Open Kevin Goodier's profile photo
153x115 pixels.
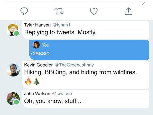point(13,70)
